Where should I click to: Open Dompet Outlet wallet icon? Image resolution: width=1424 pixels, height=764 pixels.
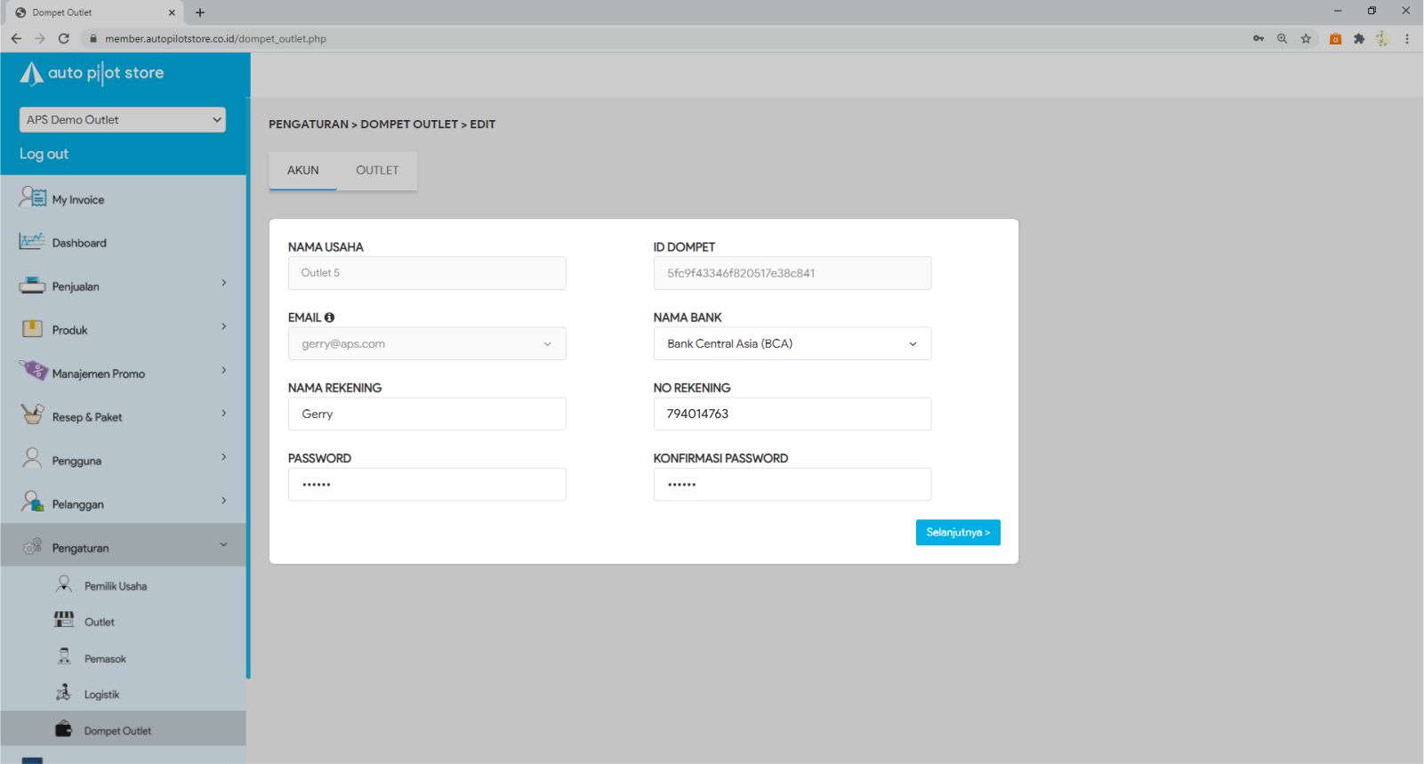tap(63, 729)
